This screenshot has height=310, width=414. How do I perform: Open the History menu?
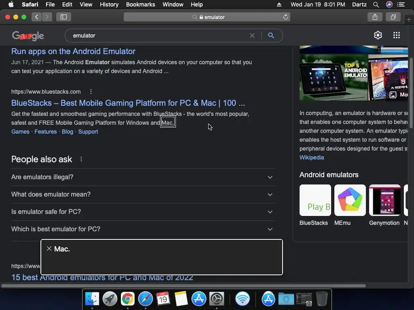click(x=109, y=4)
